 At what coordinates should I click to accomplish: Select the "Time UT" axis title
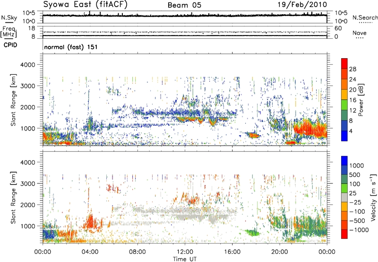pyautogui.click(x=185, y=259)
